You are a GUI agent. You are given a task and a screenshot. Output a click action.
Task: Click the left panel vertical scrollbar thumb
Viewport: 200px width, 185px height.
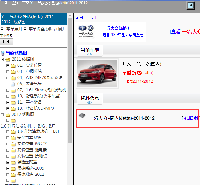point(70,81)
